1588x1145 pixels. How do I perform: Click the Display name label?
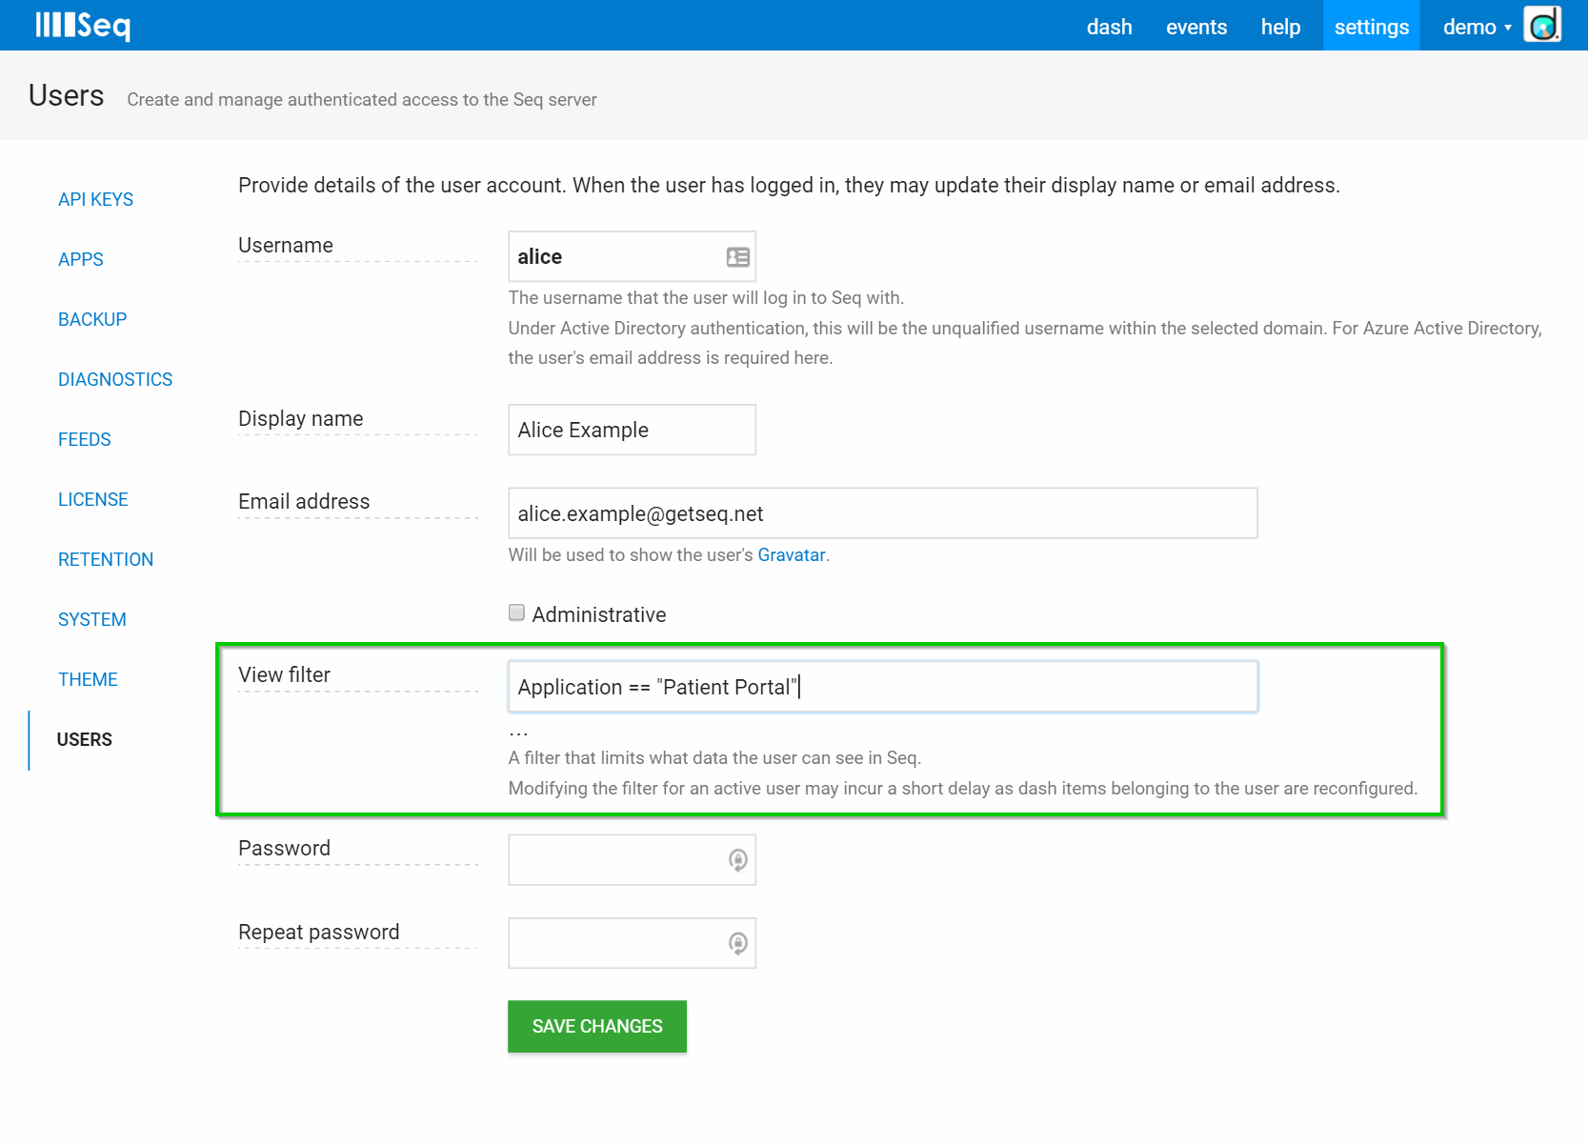point(301,418)
